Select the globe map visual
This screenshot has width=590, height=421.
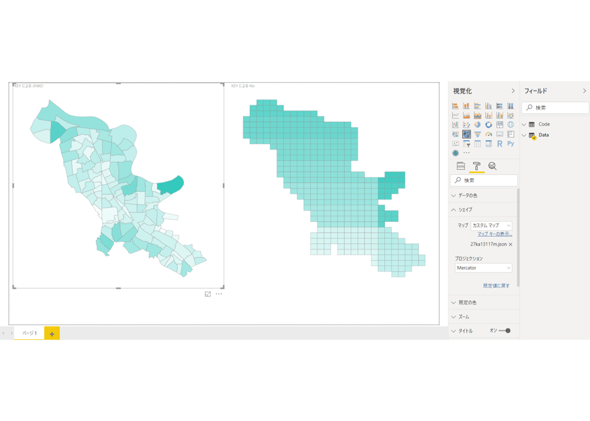(x=511, y=124)
